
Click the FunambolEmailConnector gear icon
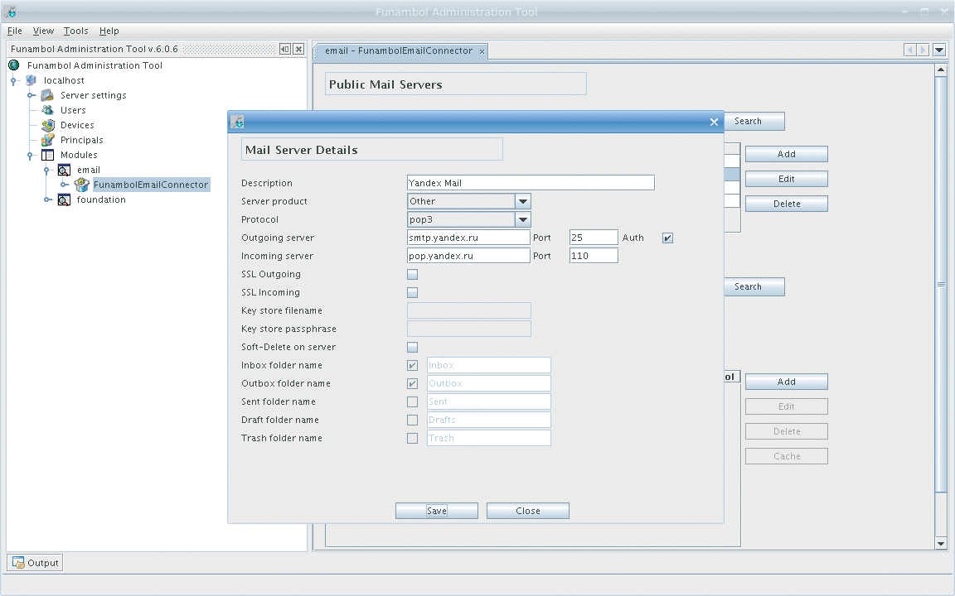(81, 185)
